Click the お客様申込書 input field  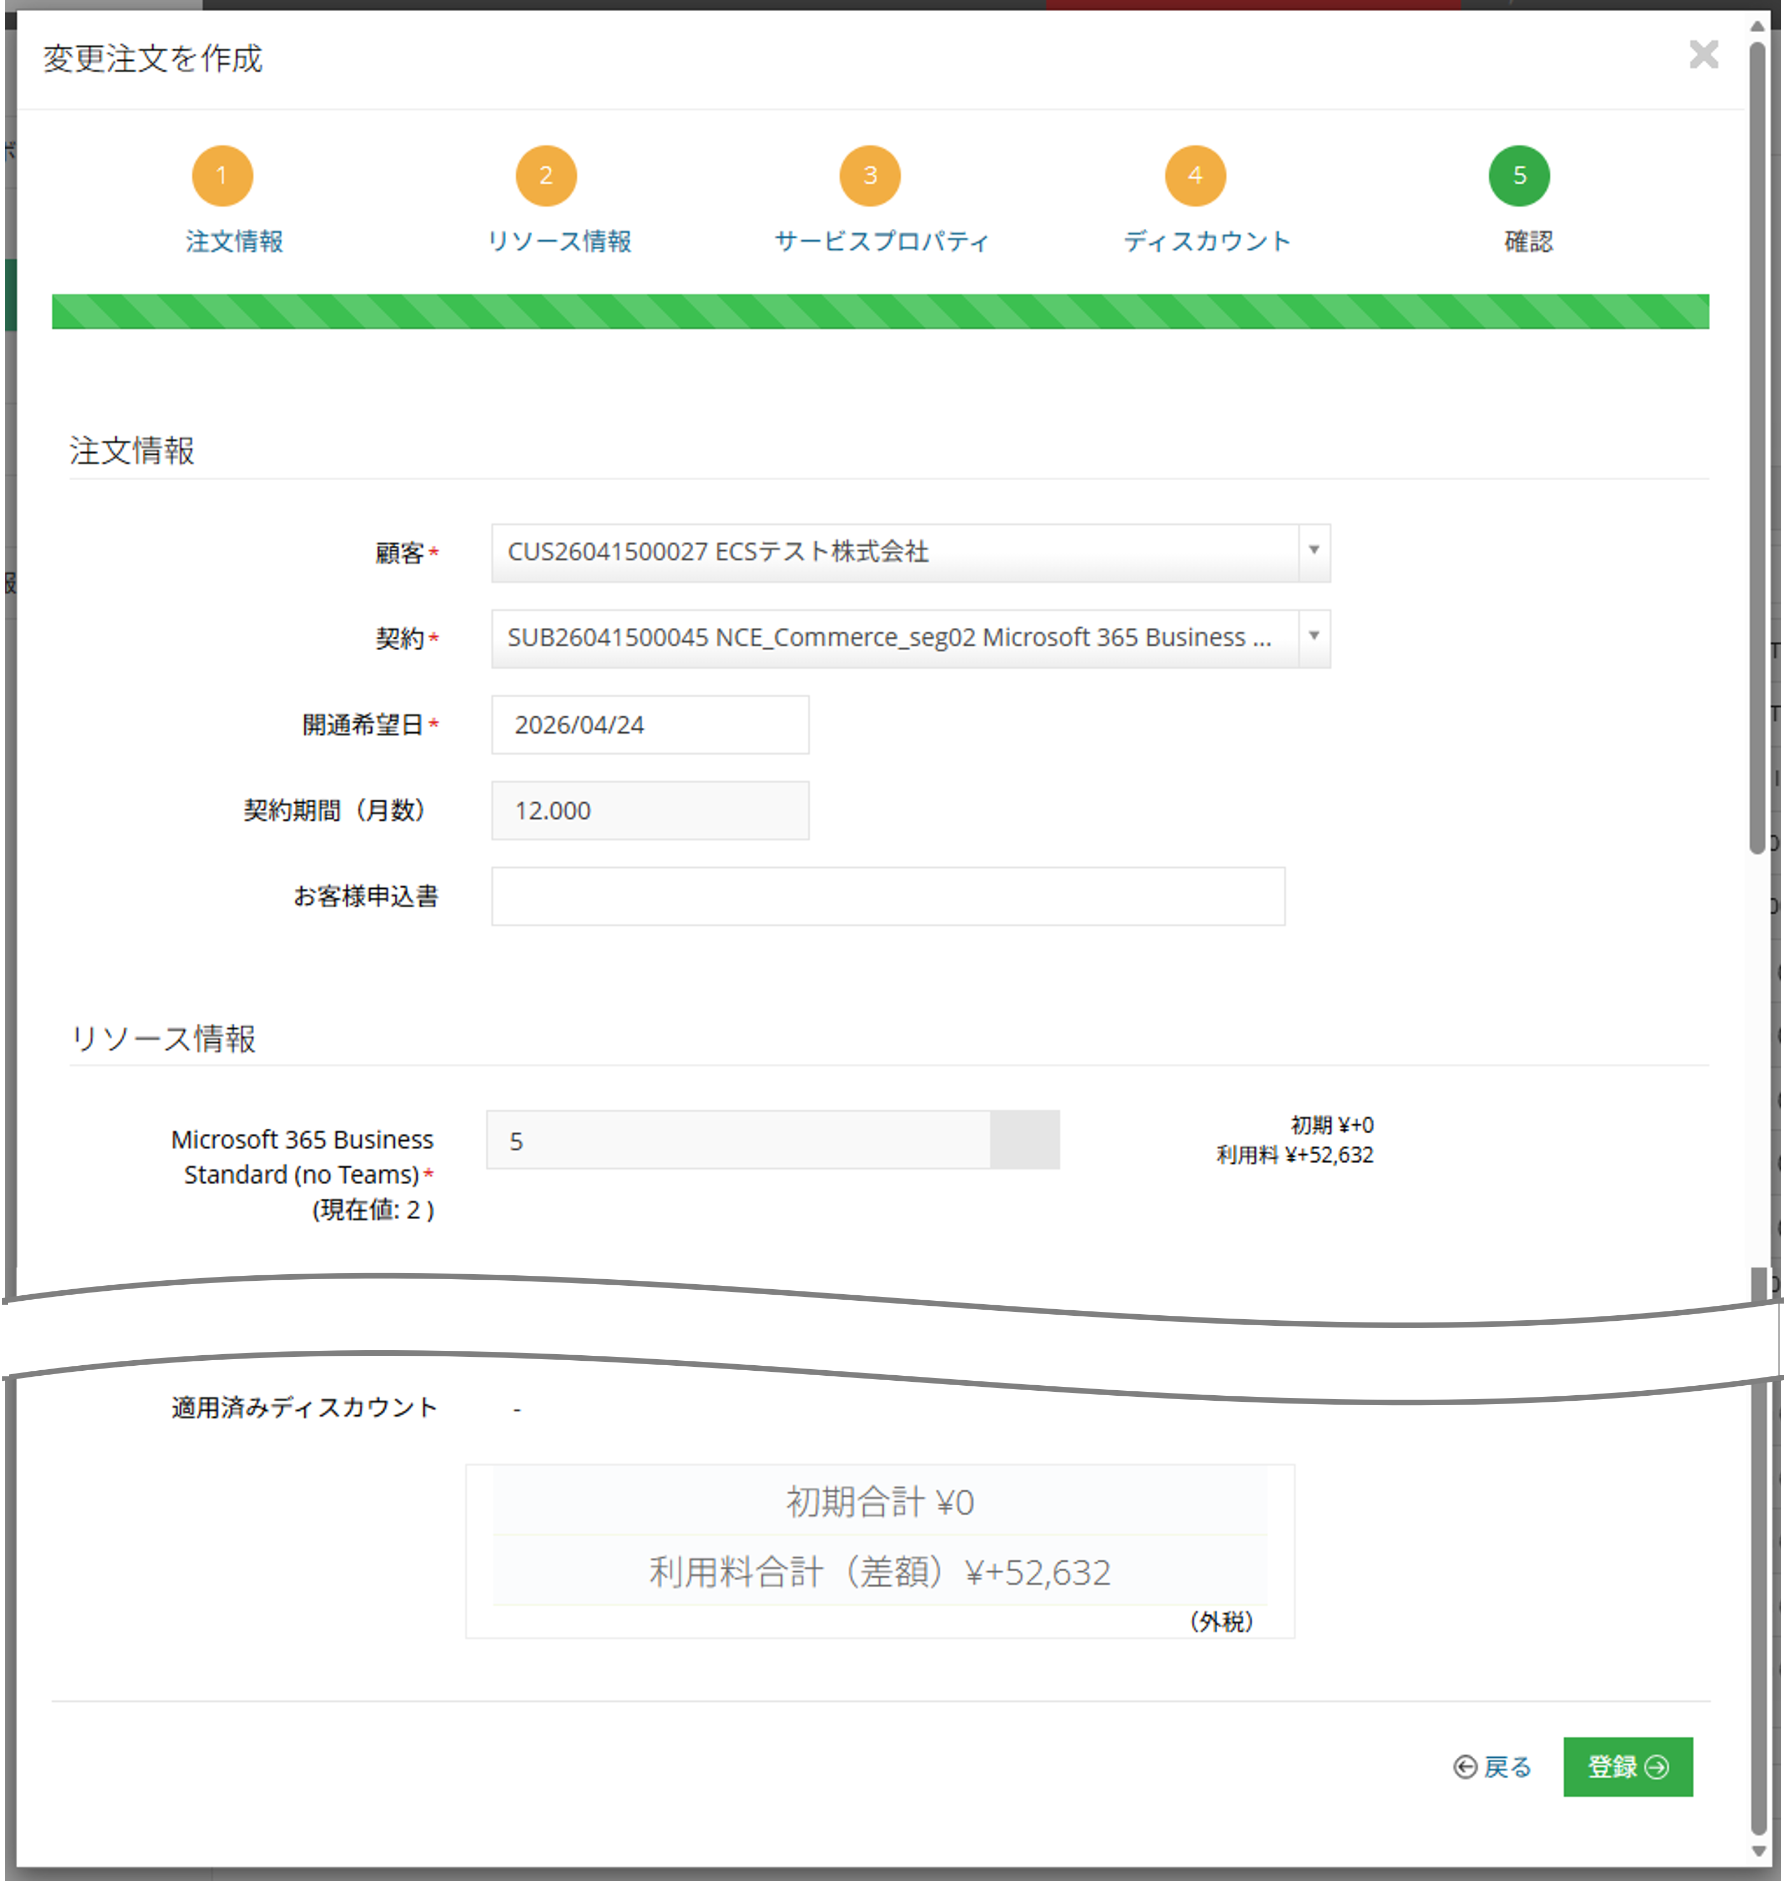tap(888, 897)
